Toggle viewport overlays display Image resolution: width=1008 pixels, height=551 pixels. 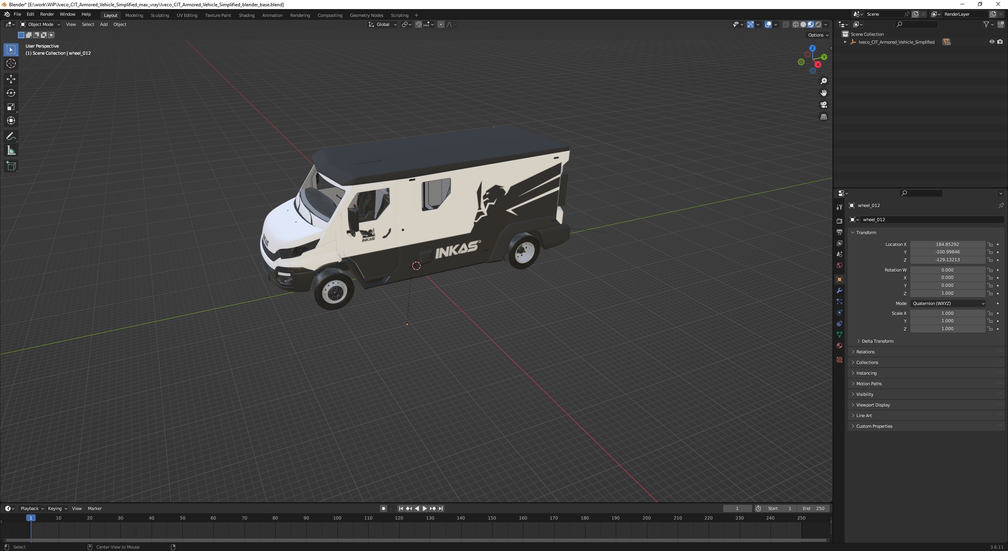pyautogui.click(x=768, y=24)
